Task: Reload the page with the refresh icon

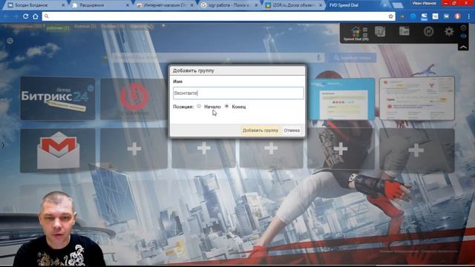Action: [26, 16]
